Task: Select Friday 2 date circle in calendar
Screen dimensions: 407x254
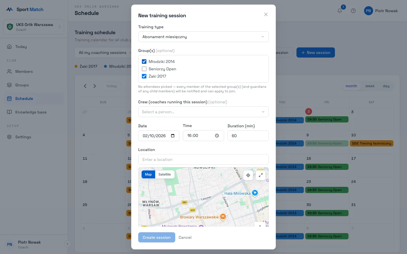Action: (x=309, y=111)
